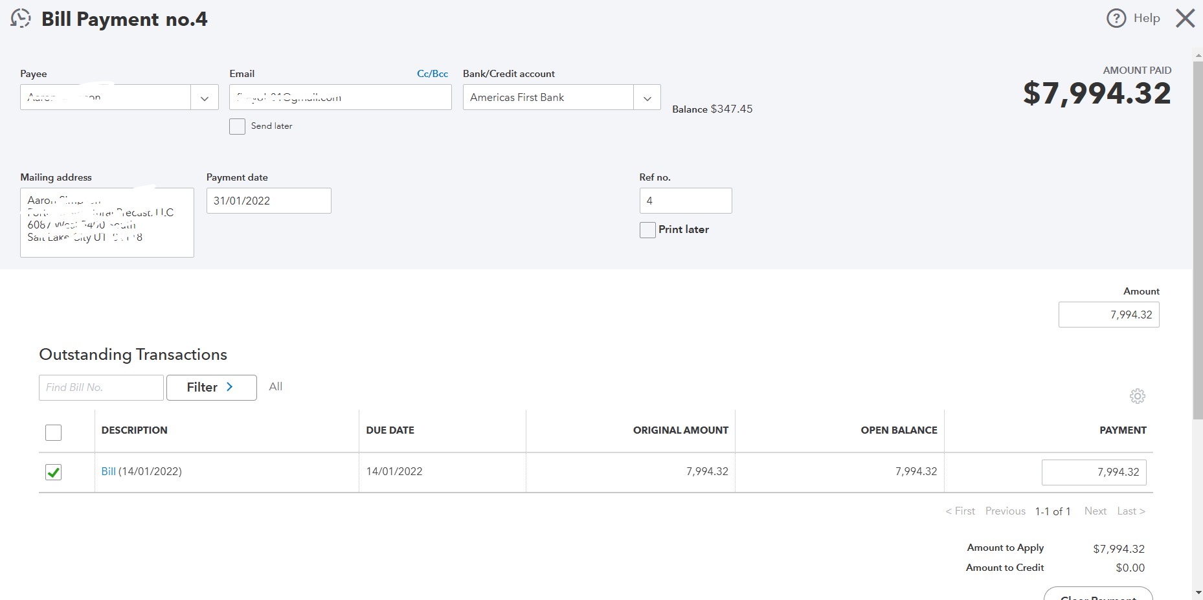Click the Find Bill No. search box
The image size is (1203, 600).
[101, 388]
